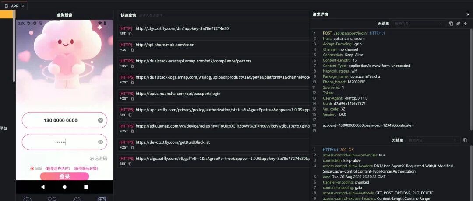Copy the request content icon

[x=451, y=24]
